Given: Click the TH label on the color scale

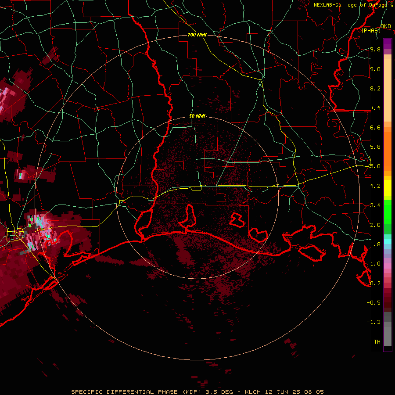Looking at the screenshot, I should (x=377, y=341).
